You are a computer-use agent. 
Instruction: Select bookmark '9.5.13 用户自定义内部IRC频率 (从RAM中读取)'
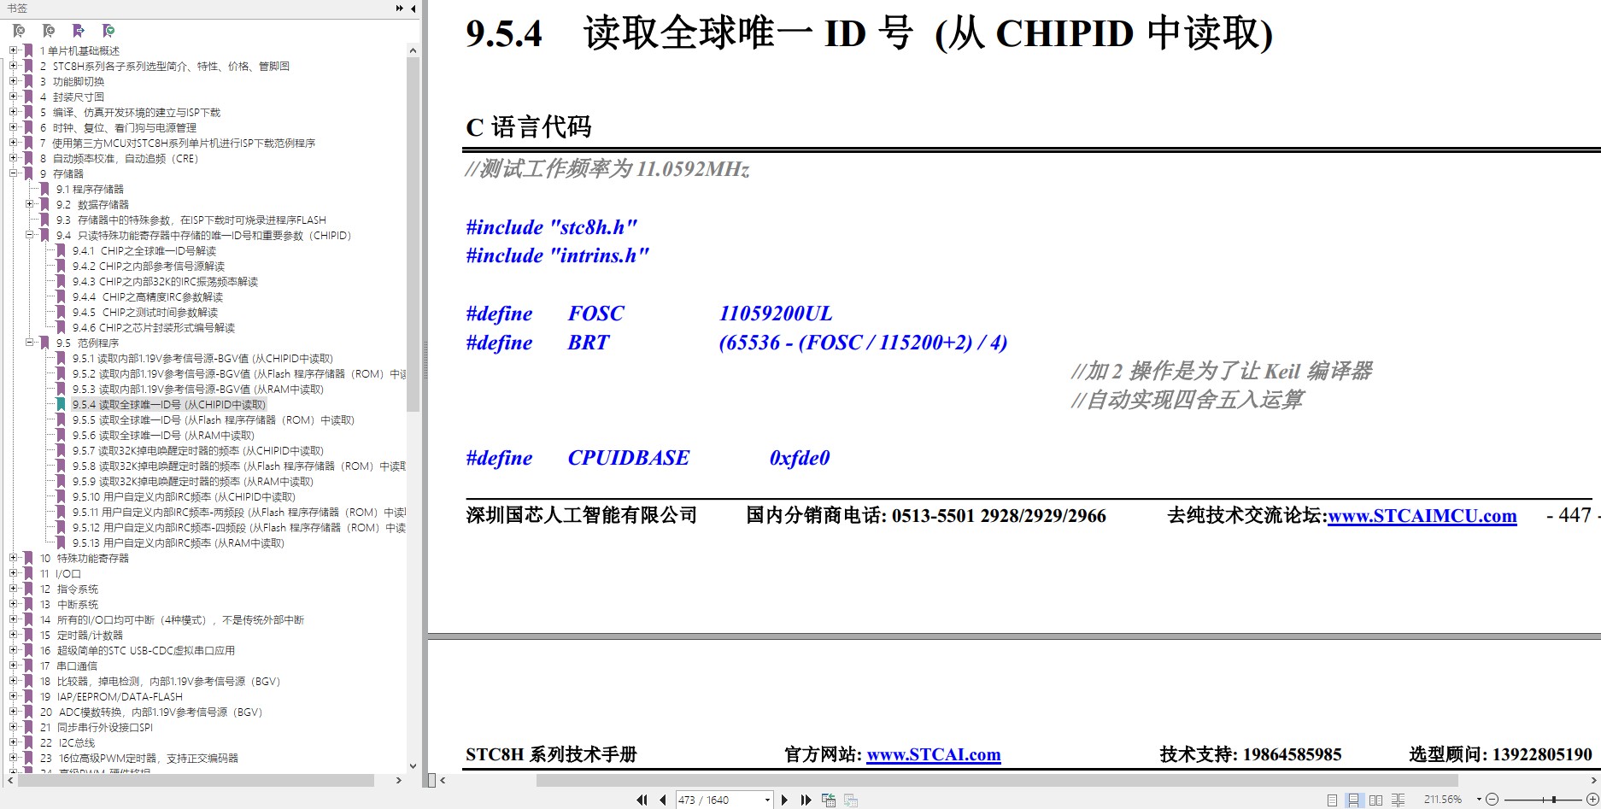(x=178, y=542)
